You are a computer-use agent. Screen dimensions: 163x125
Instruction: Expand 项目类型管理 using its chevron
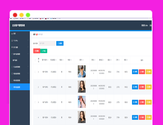(28, 80)
